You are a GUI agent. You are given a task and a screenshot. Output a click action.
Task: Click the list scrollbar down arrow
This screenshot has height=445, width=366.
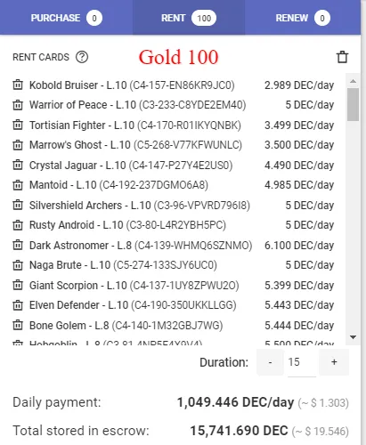point(354,337)
